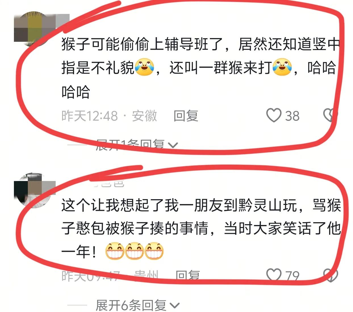Click the 昨天12:48 · 安徽 timestamp
This screenshot has height=312, width=353.
click(109, 116)
